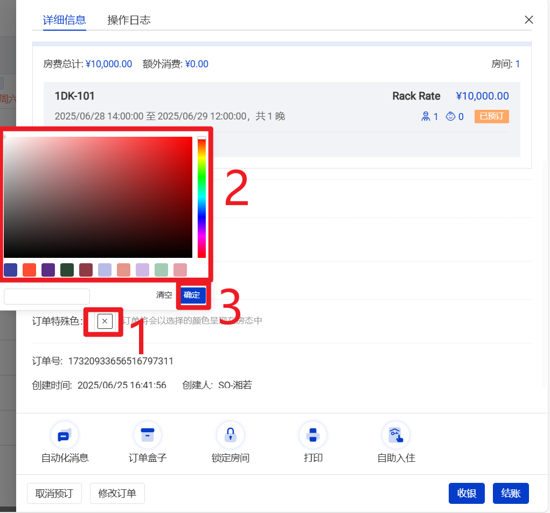Pick the orange-red preset color swatch
The width and height of the screenshot is (550, 513).
(x=29, y=270)
